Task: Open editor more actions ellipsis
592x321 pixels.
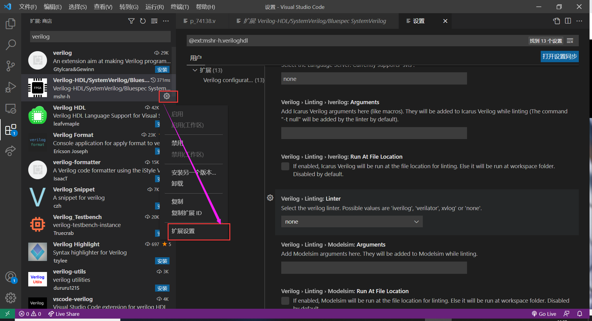Action: tap(579, 21)
